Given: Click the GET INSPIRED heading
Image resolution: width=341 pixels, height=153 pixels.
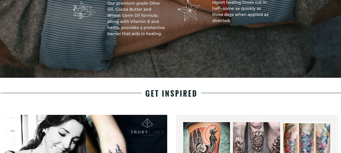Looking at the screenshot, I should pos(171,93).
